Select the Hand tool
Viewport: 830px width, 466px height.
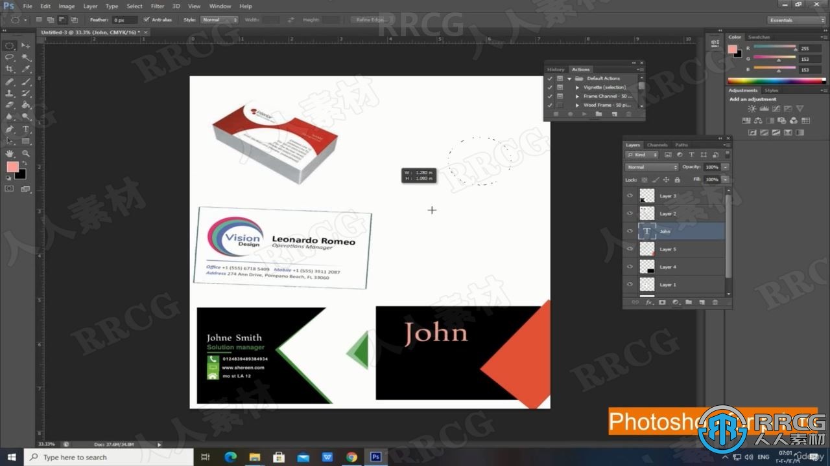pyautogui.click(x=10, y=153)
